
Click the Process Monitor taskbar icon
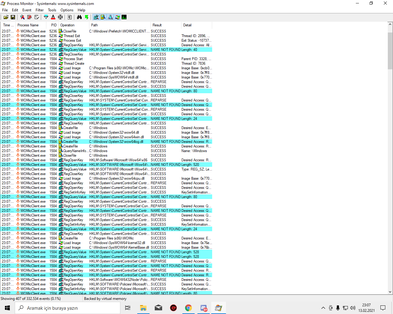pos(218,308)
